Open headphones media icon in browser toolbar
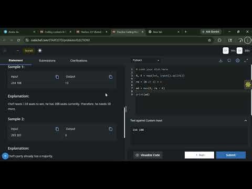252x189 pixels. click(240, 40)
